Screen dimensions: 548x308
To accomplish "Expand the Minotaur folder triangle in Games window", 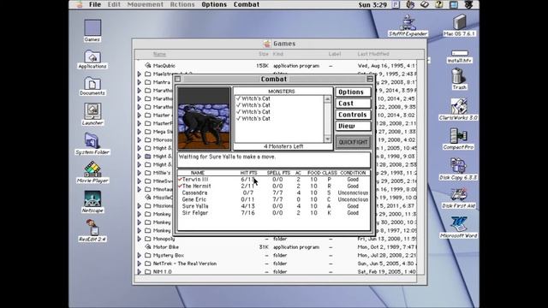I will pyautogui.click(x=139, y=189).
